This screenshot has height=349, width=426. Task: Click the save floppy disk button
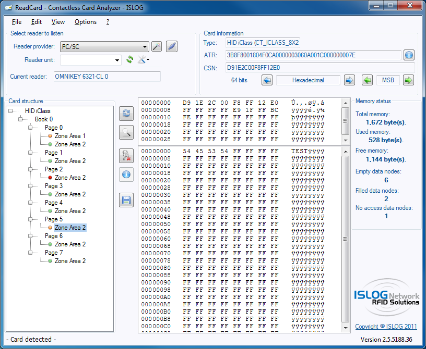pos(126,200)
